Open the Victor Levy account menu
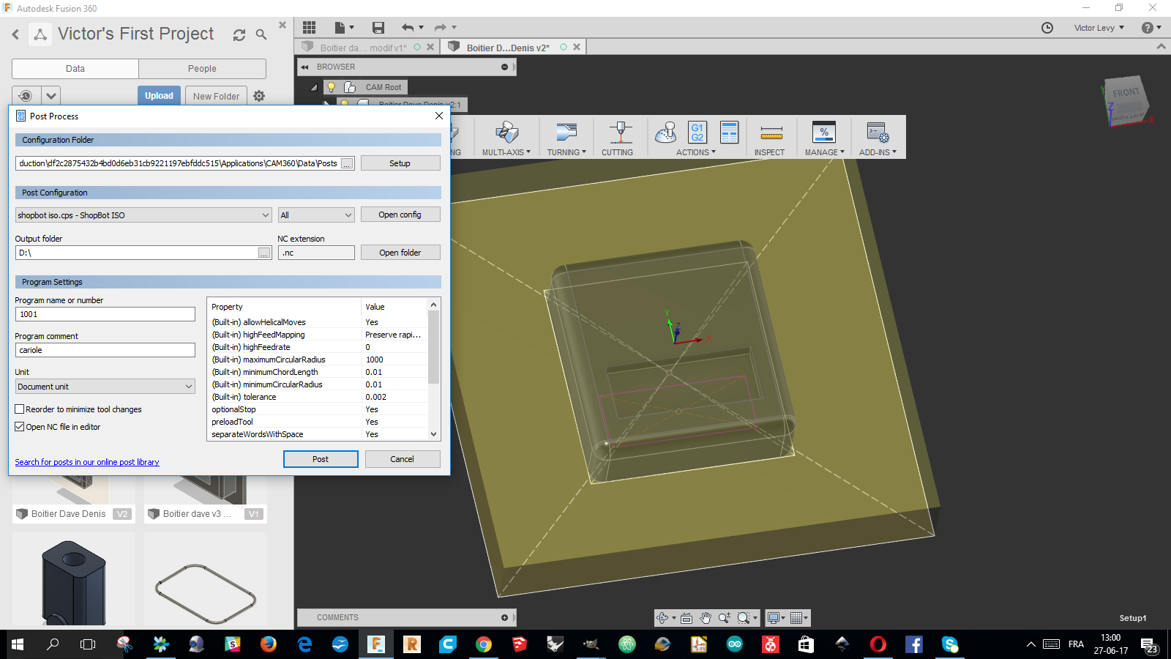Screen dimensions: 1171x659 pyautogui.click(x=1099, y=28)
